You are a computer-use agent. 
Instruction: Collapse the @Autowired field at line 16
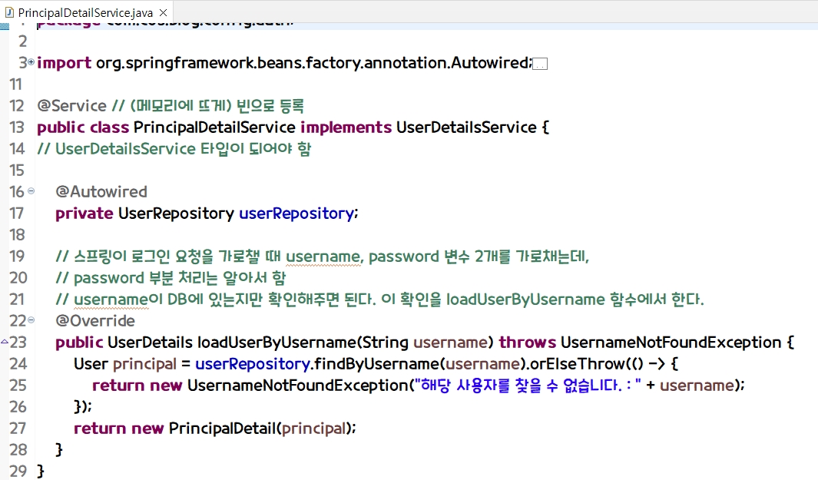click(31, 191)
